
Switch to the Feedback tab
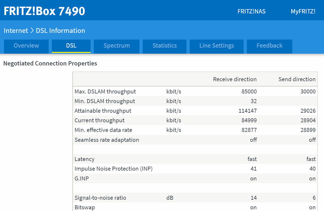(269, 46)
